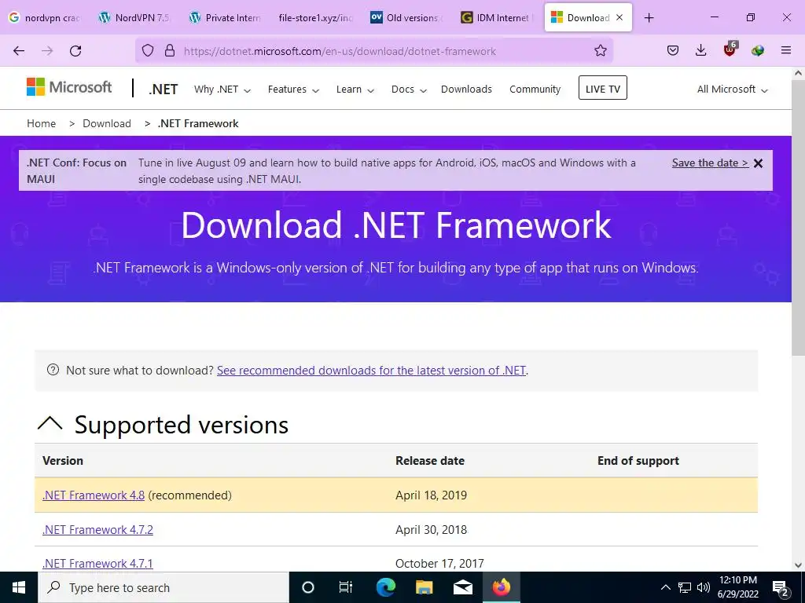This screenshot has height=603, width=805.
Task: Expand the Why .NET menu
Action: click(x=222, y=90)
